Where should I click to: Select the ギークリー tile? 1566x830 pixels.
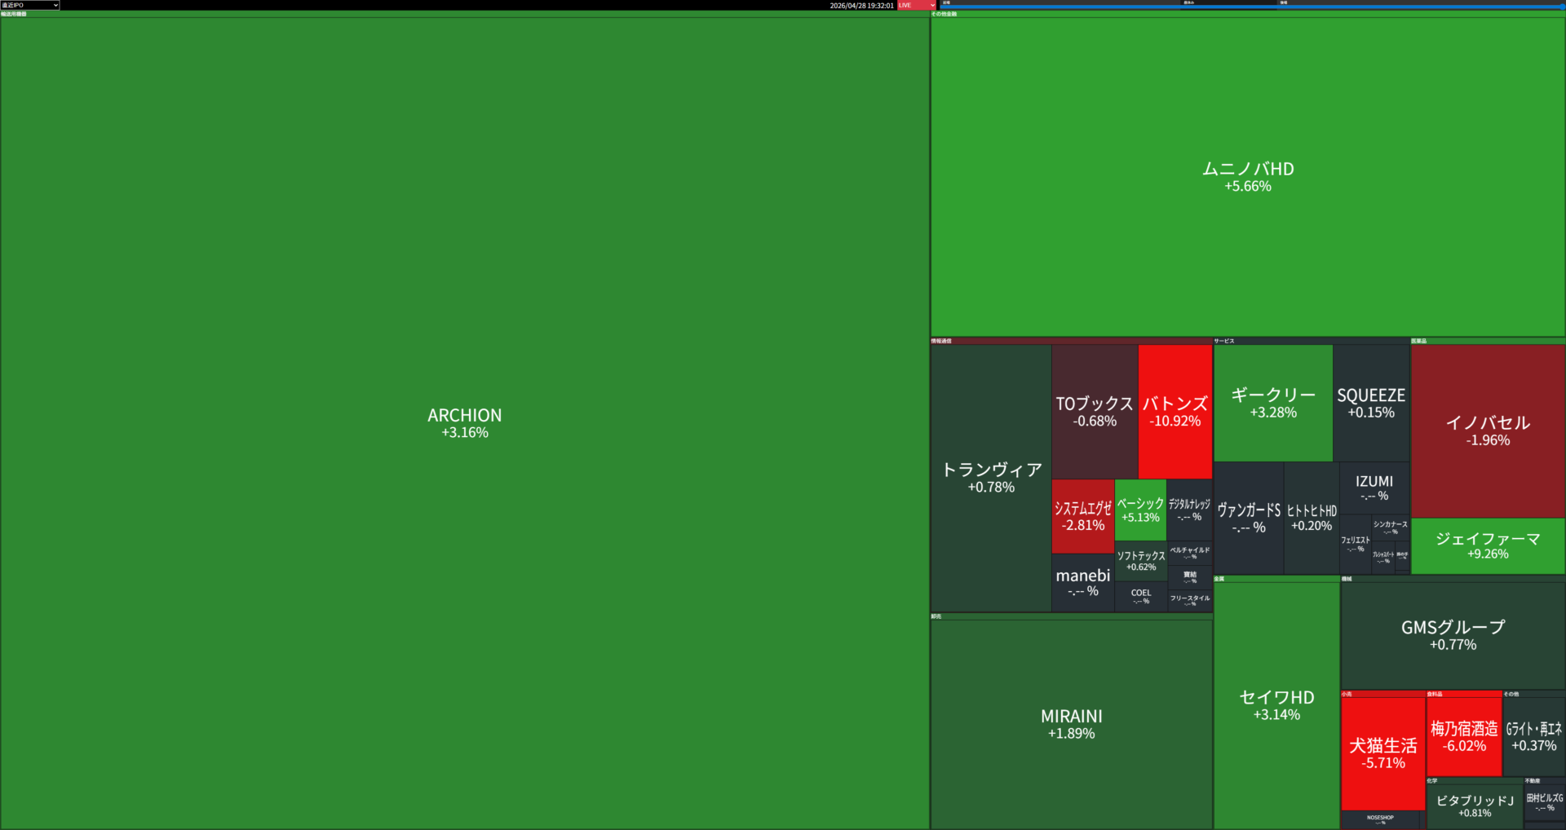point(1272,403)
